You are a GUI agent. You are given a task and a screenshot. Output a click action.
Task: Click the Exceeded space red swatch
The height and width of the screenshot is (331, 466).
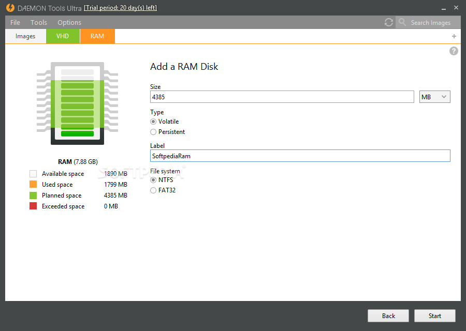pos(33,206)
